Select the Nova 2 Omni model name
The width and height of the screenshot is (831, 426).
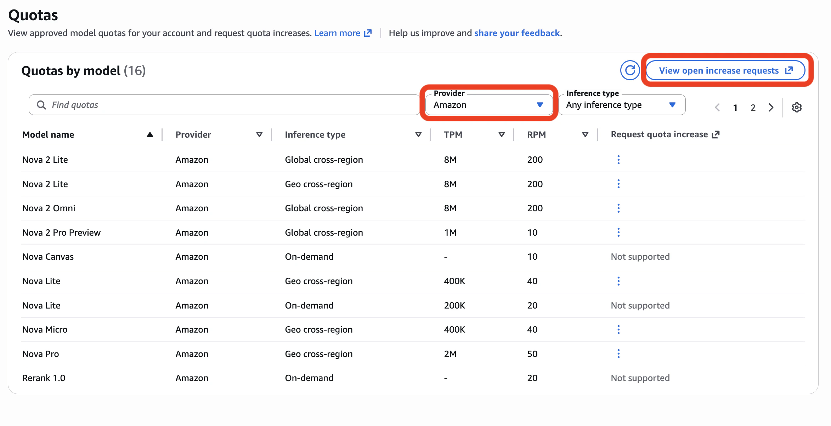(x=49, y=208)
